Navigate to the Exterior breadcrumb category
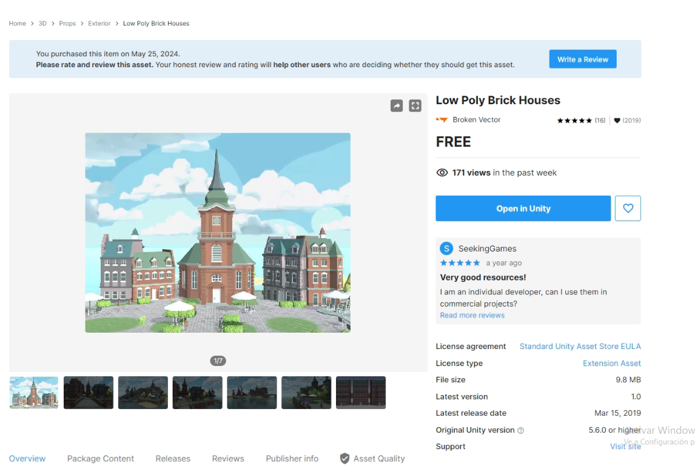The height and width of the screenshot is (469, 695). (x=99, y=24)
